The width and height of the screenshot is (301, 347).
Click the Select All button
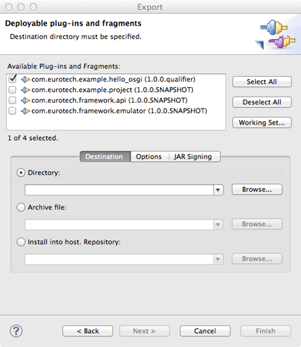pyautogui.click(x=262, y=82)
